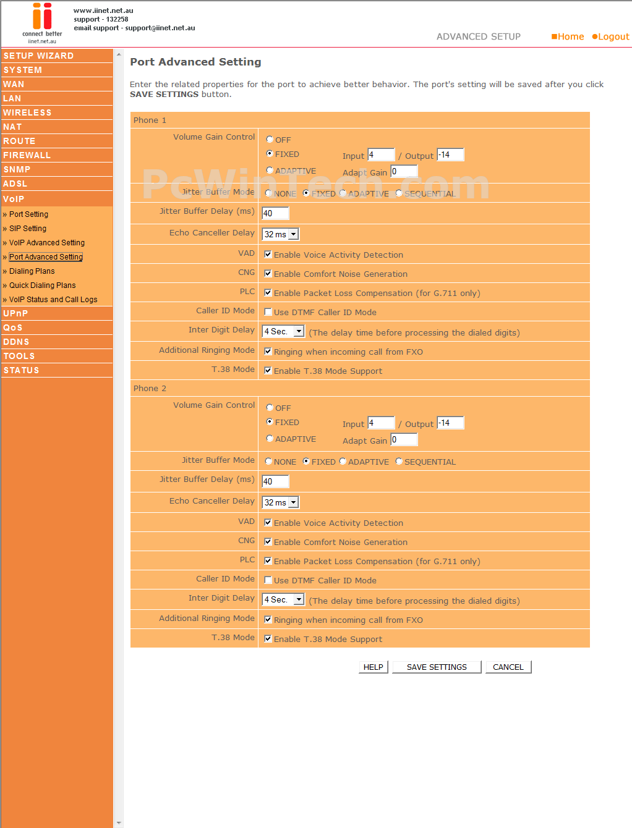Click the iiNet logo
The image size is (632, 828).
coord(42,23)
